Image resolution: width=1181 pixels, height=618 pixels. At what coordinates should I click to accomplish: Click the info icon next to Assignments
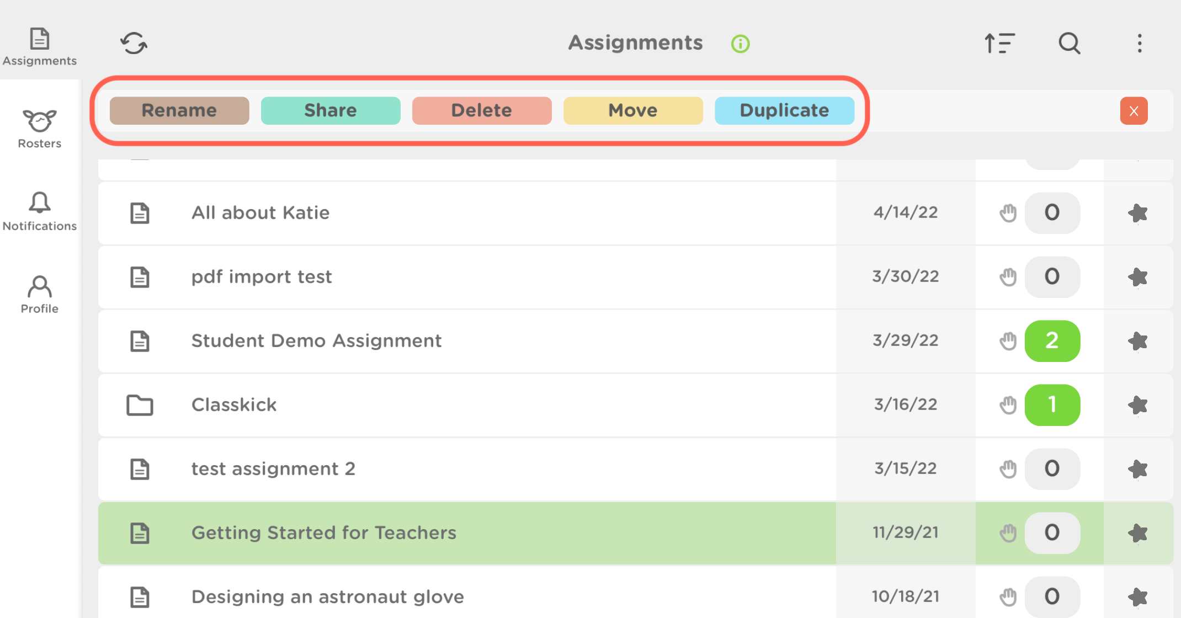tap(740, 44)
